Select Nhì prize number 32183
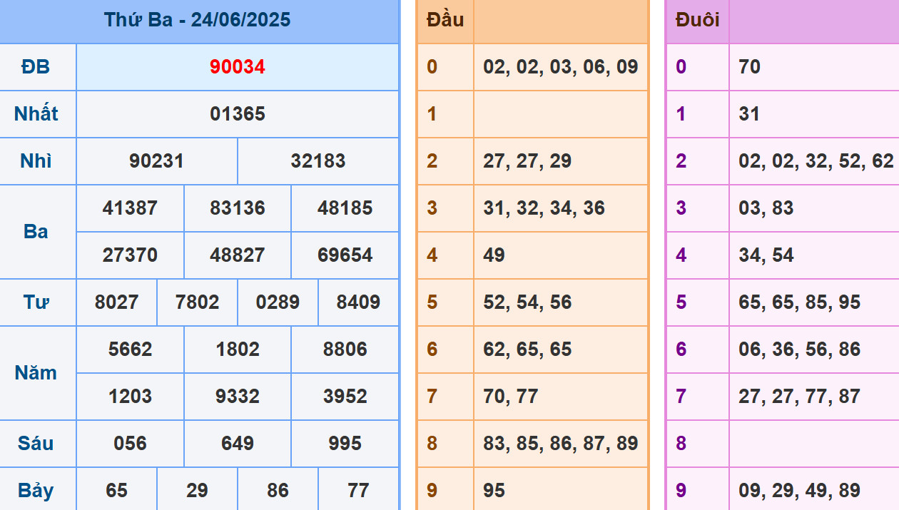Image resolution: width=899 pixels, height=510 pixels. (318, 161)
